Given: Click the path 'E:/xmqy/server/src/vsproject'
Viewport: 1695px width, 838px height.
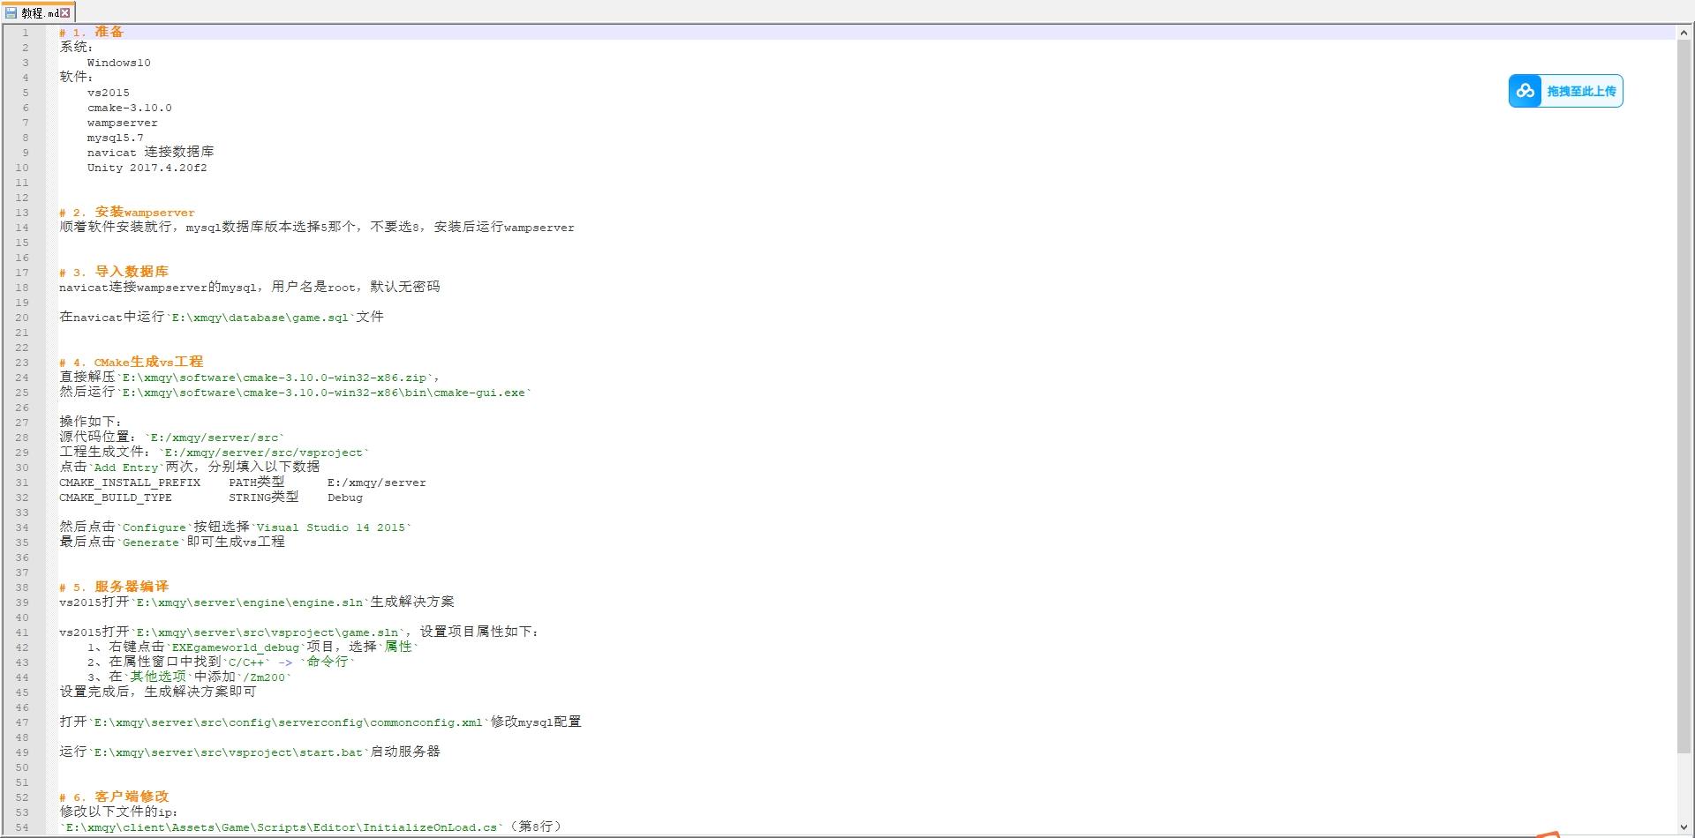Looking at the screenshot, I should click(x=263, y=453).
